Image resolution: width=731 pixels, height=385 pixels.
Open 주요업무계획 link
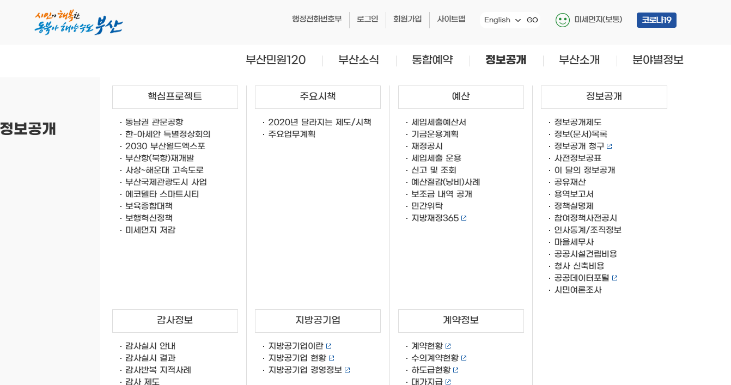[292, 135]
